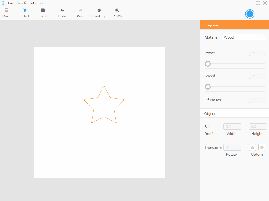The image size is (269, 201).
Task: Open the Insert tool
Action: (x=44, y=10)
